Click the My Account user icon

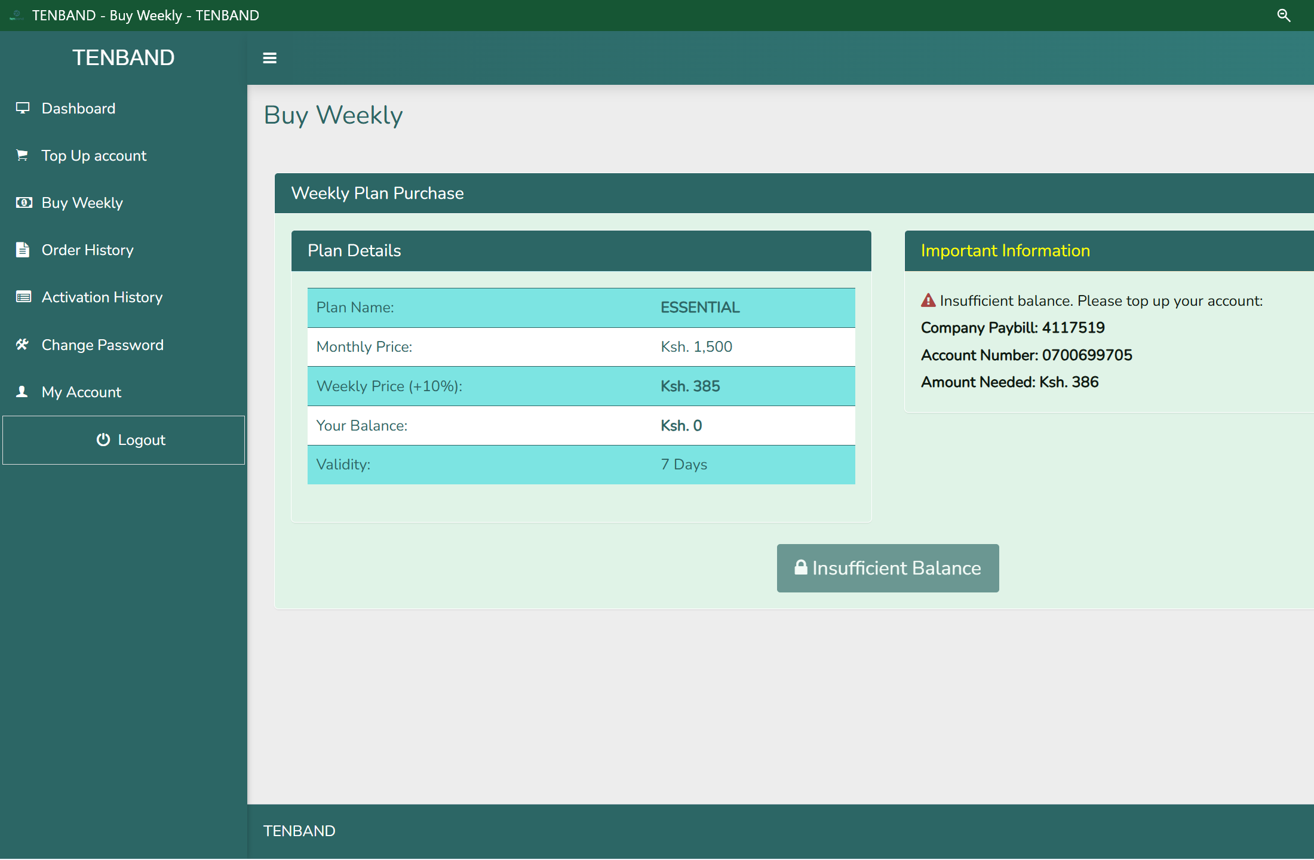pos(23,392)
